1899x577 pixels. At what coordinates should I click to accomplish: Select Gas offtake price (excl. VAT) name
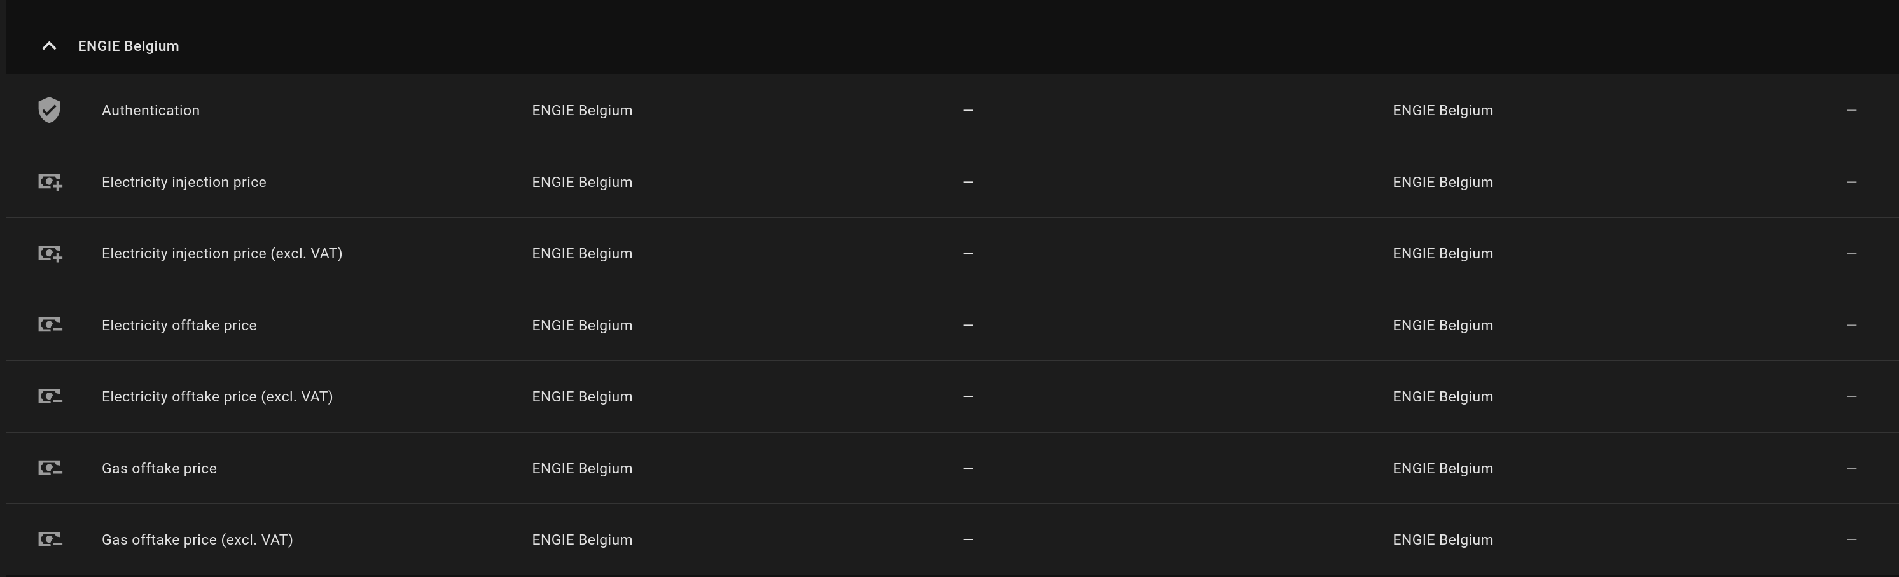198,540
